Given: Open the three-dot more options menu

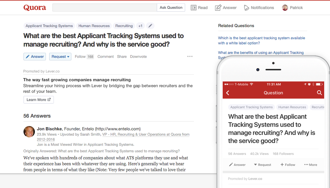Looking at the screenshot, I should click(190, 57).
